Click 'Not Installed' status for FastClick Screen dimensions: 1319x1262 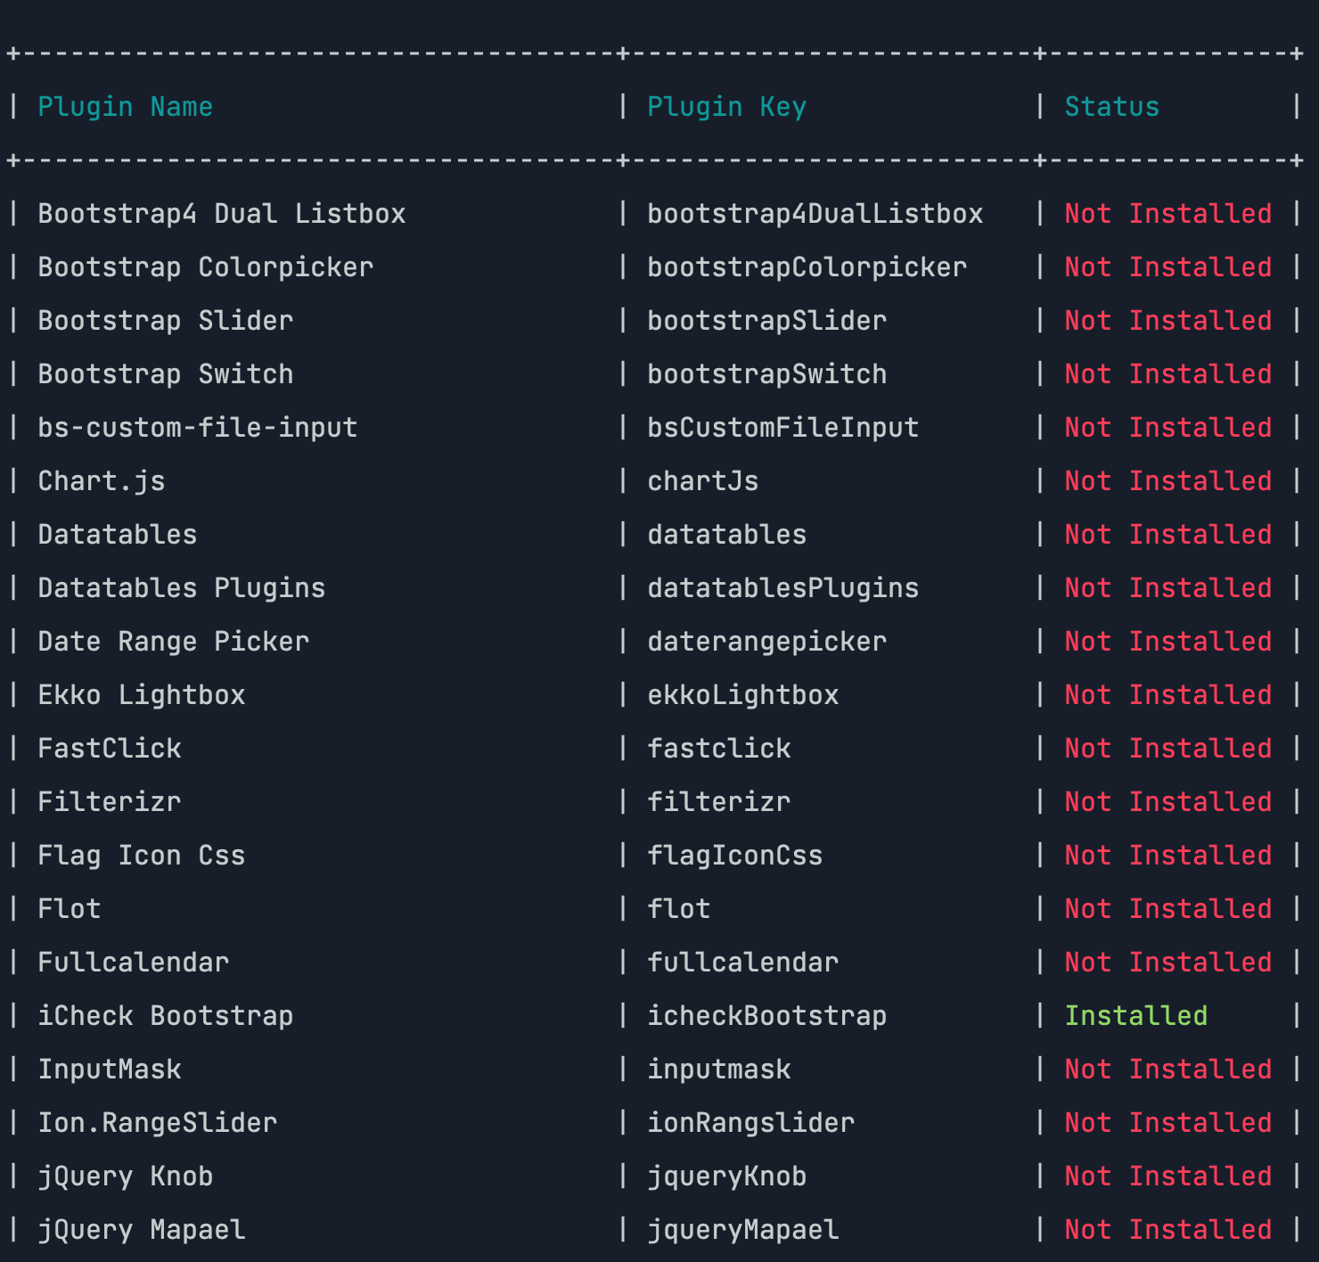[x=1168, y=749]
